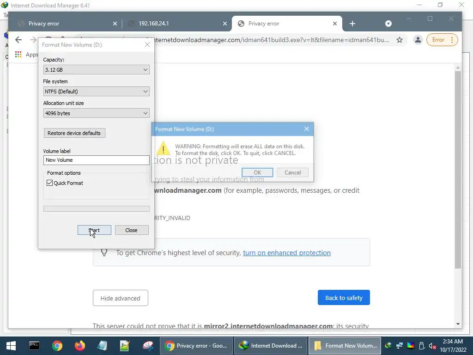Close the first Privacy error tab
Viewport: 473px width, 355px height.
(115, 24)
